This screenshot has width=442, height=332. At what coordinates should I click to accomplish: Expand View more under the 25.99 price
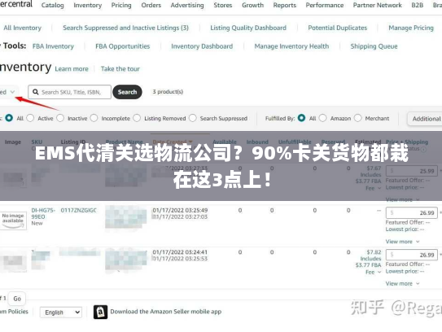402,199
